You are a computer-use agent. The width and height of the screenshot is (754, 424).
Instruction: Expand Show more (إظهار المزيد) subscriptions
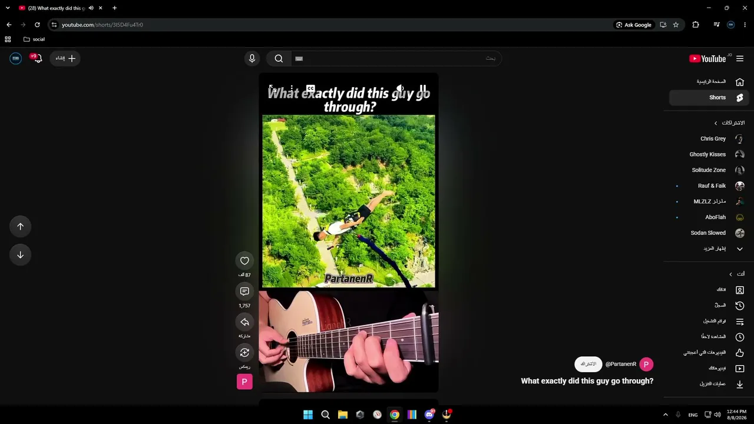[x=709, y=249]
